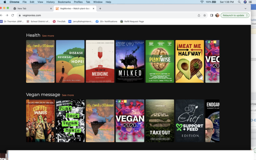The width and height of the screenshot is (256, 160).
Task: Open the Tab menu
Action: 88,2
